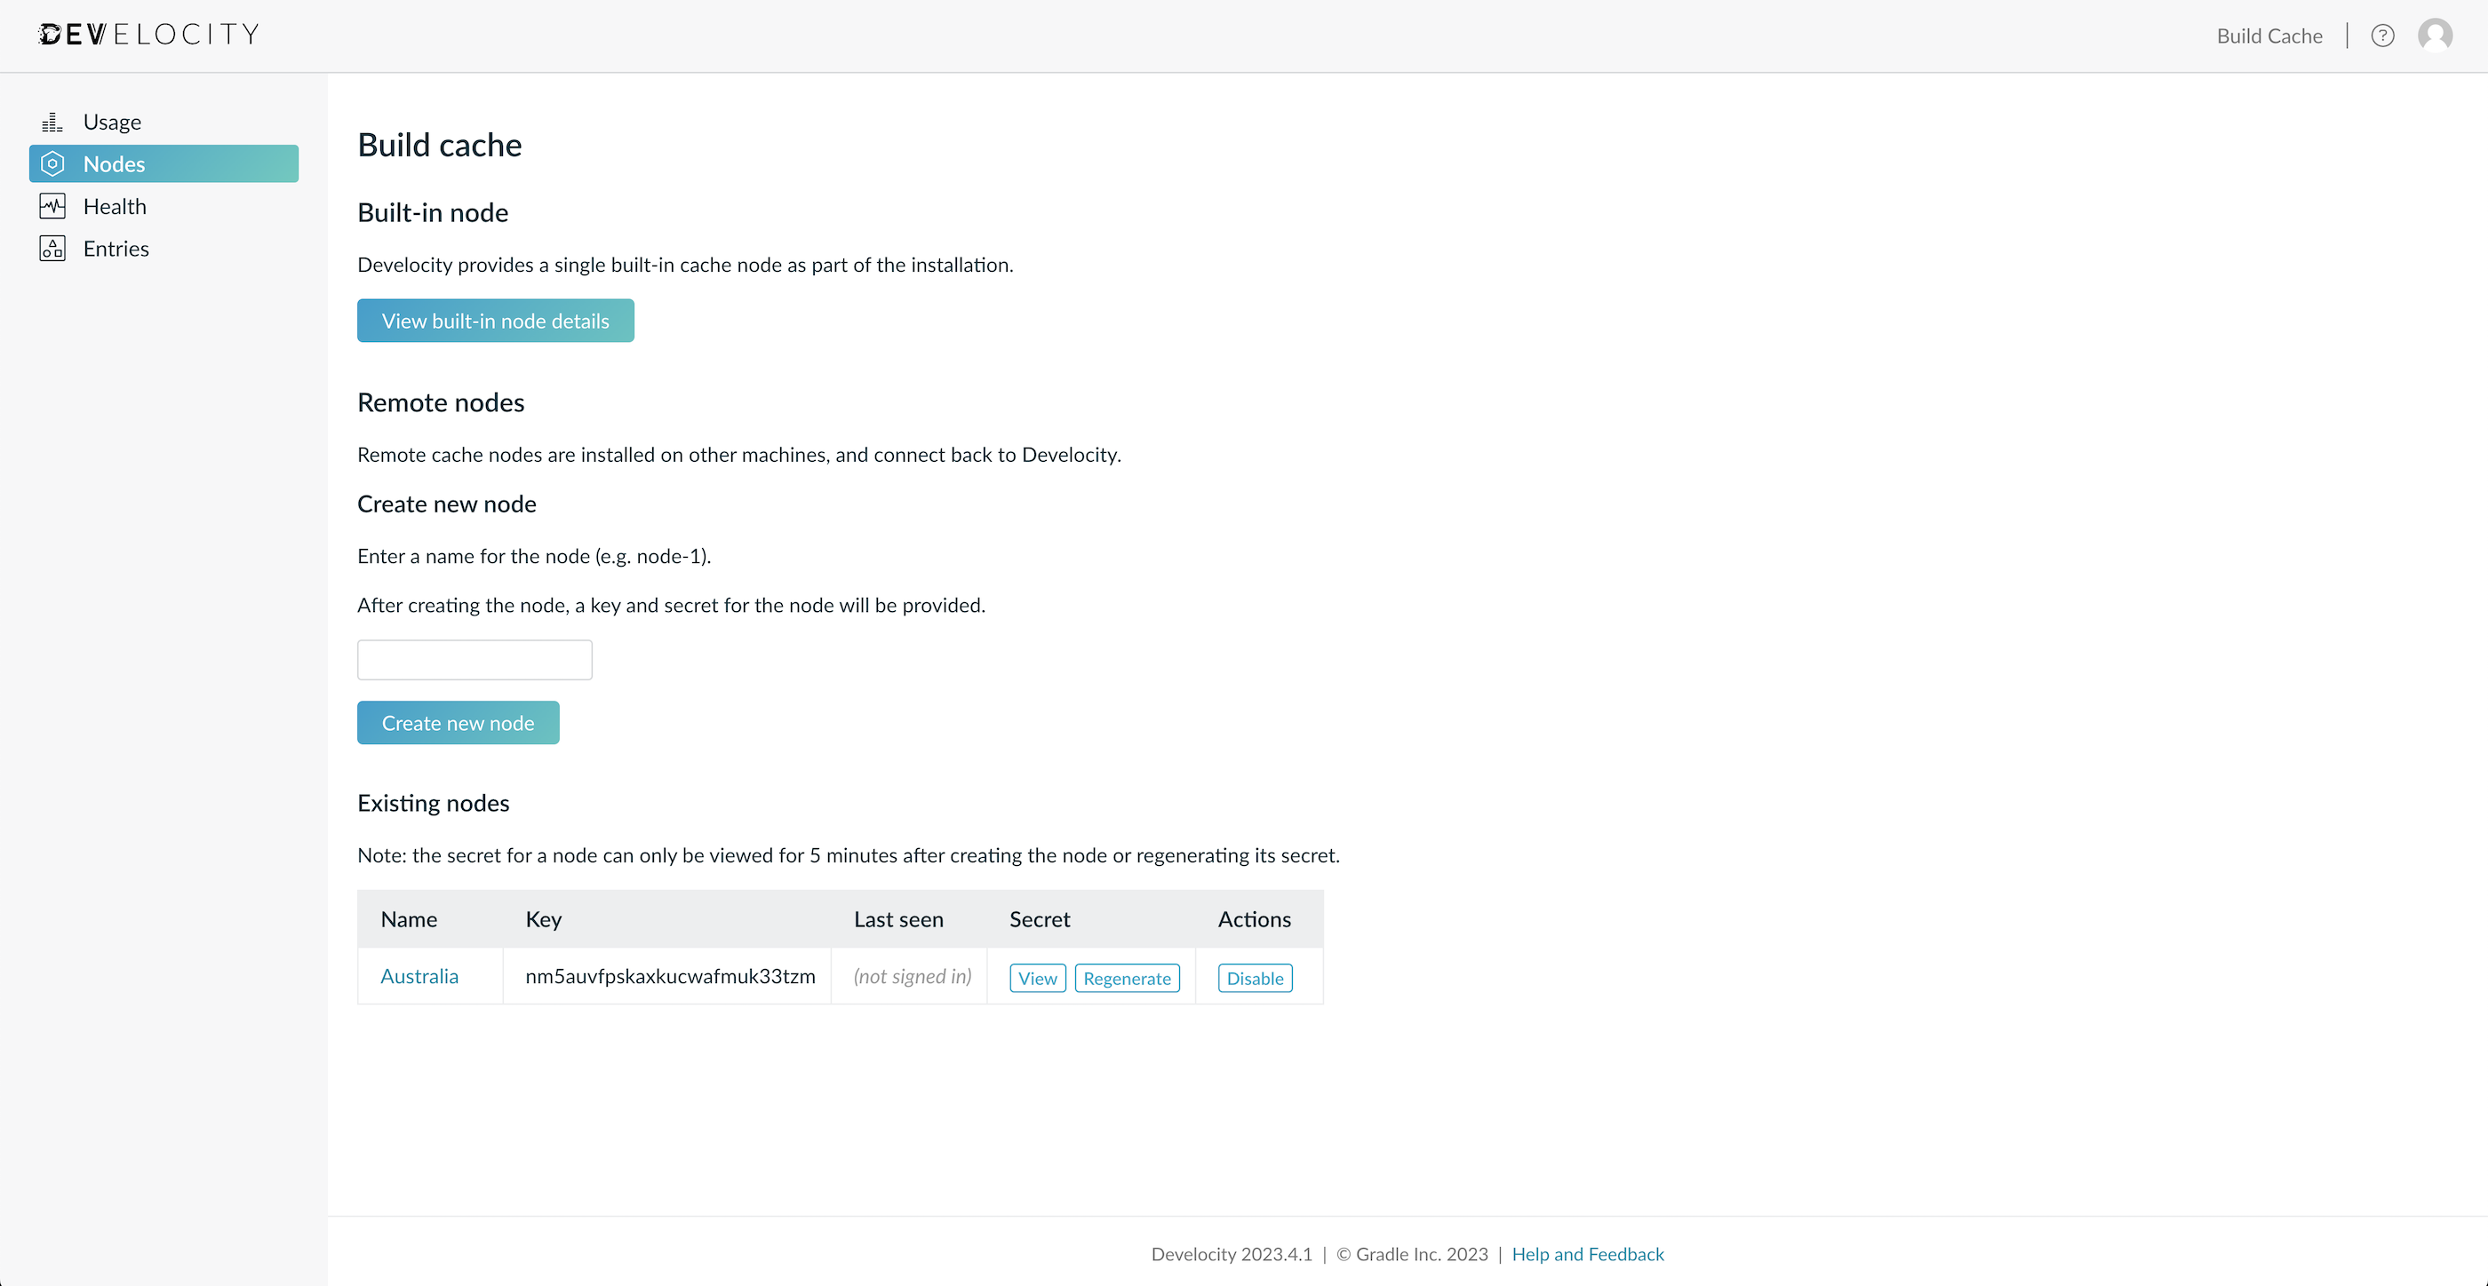2488x1286 pixels.
Task: Open the help question mark icon
Action: 2381,36
